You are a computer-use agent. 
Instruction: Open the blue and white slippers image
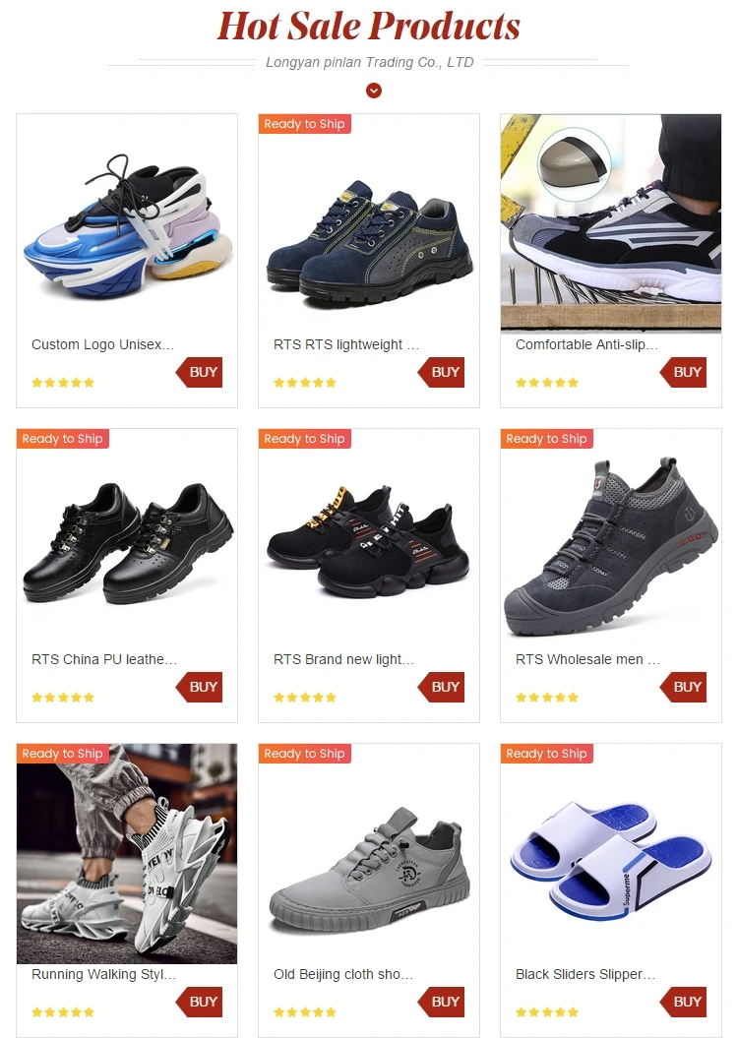tap(611, 854)
